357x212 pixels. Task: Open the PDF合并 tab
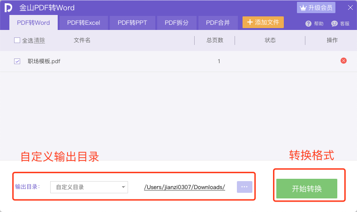click(x=218, y=23)
